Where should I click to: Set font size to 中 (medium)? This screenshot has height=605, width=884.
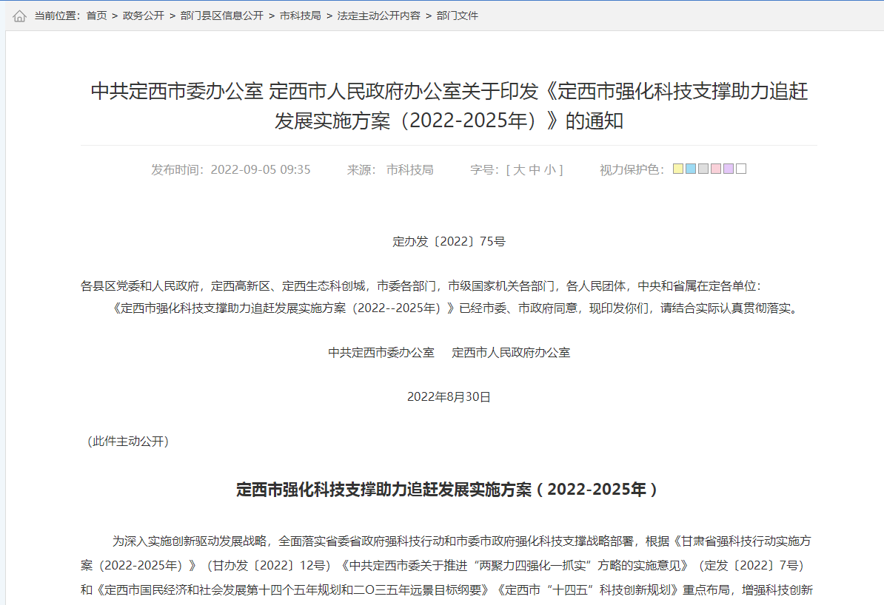(x=534, y=169)
